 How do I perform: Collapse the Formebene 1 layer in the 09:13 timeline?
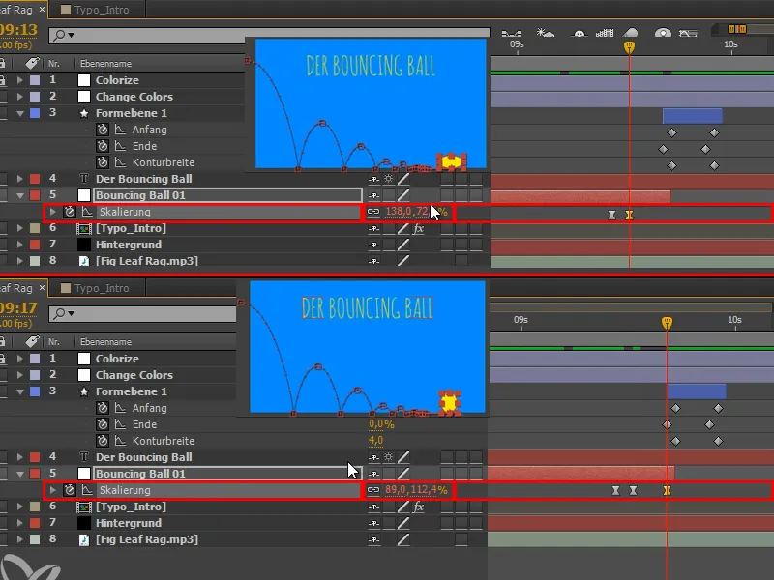tap(19, 113)
